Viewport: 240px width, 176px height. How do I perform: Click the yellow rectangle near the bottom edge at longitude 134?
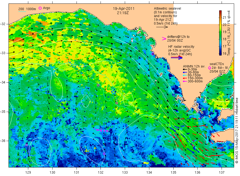146,163
